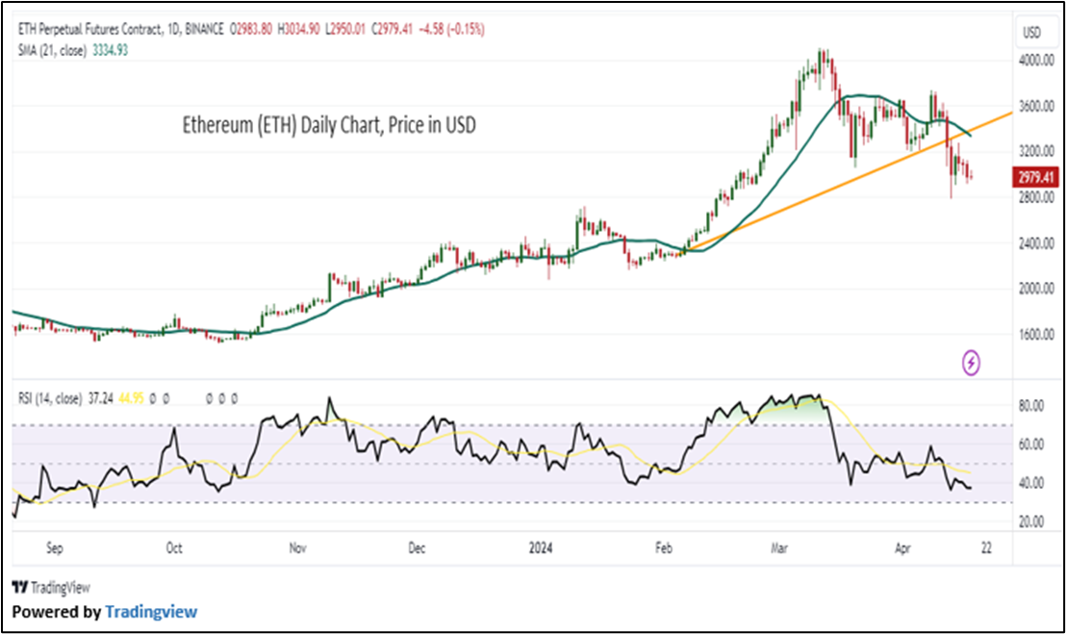Open the USD currency selector
Image resolution: width=1066 pixels, height=634 pixels.
click(x=1030, y=34)
